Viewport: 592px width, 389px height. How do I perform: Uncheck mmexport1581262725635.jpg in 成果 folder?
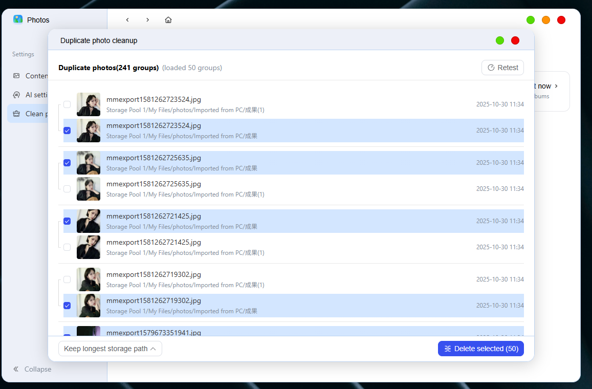pos(67,163)
